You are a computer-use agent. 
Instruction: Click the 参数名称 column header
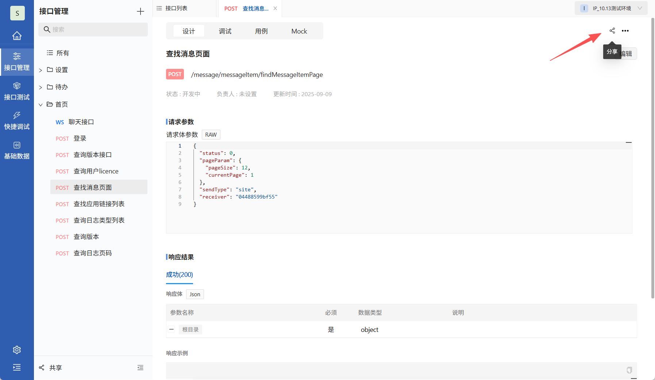click(x=182, y=313)
